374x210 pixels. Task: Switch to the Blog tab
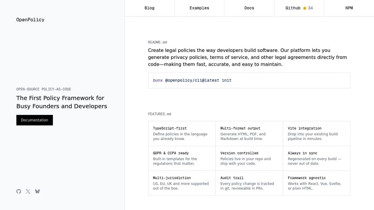coord(149,8)
